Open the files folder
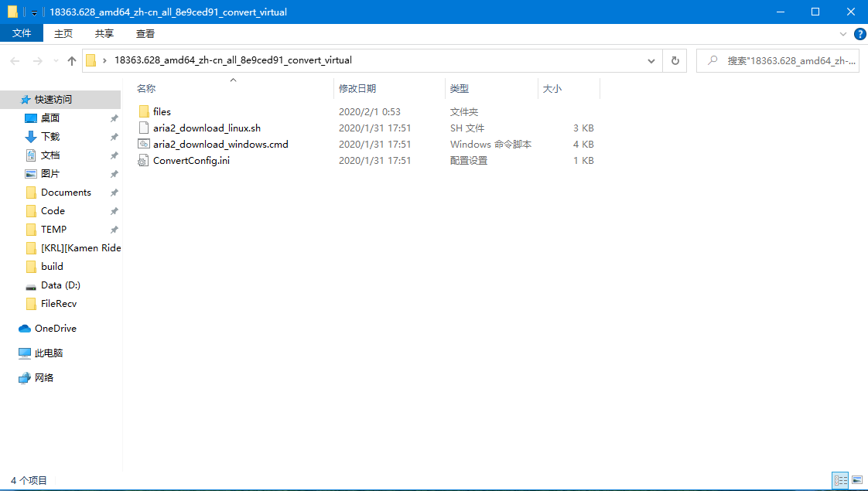The image size is (868, 491). tap(162, 111)
